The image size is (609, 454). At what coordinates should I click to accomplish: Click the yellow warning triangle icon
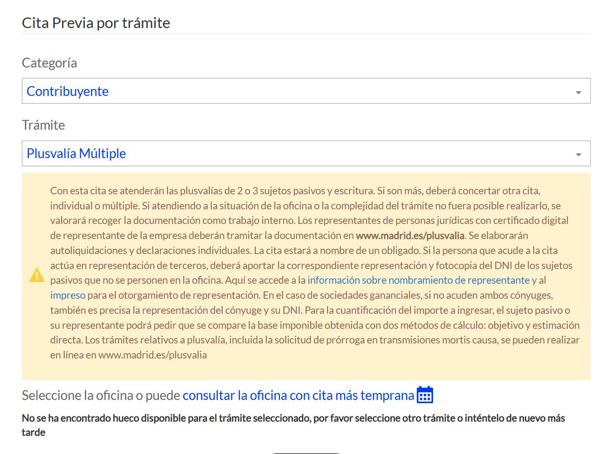pyautogui.click(x=37, y=275)
